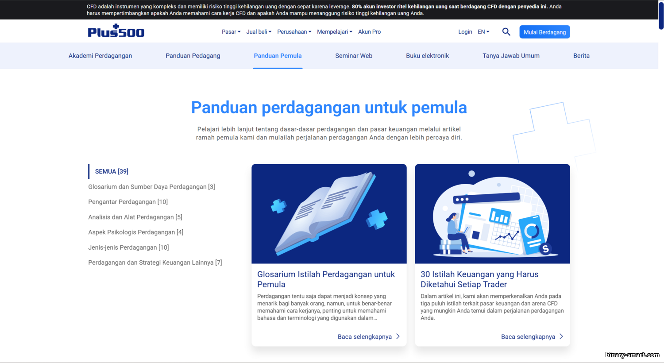This screenshot has height=363, width=664.
Task: Expand the Jual beli dropdown
Action: (259, 32)
